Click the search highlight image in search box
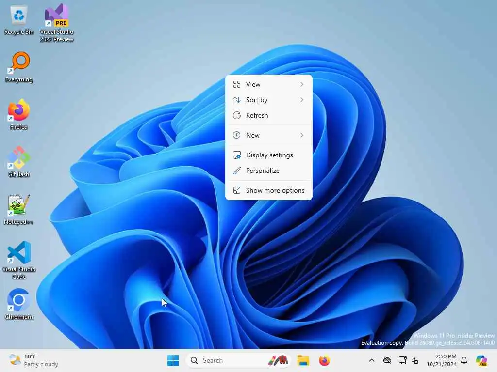The height and width of the screenshot is (372, 497). point(278,360)
